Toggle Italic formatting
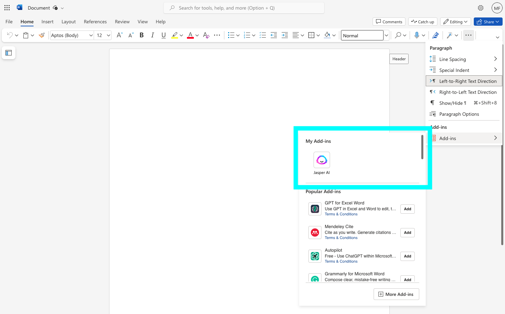The height and width of the screenshot is (314, 505). point(152,35)
